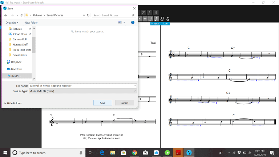Open Mail app from taskbar
Viewport: 279px width, 157px height.
point(145,153)
